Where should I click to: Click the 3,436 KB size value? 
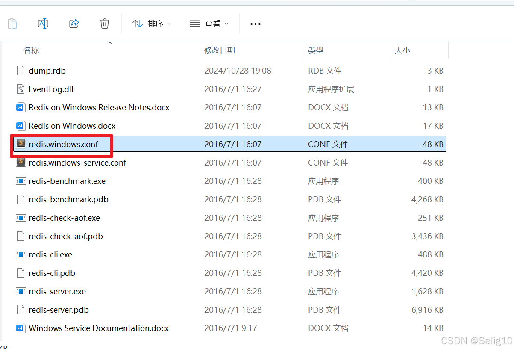[427, 236]
